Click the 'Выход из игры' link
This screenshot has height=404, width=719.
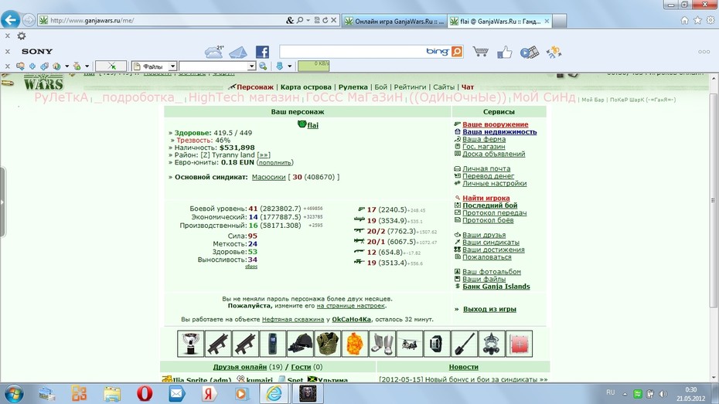489,309
